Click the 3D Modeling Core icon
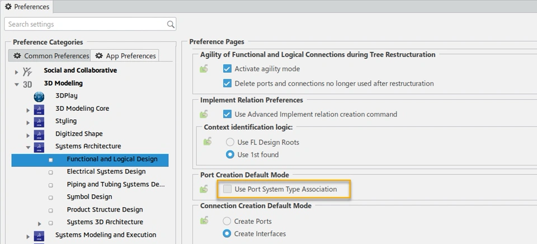Screen dimensions: 537x244 point(39,109)
